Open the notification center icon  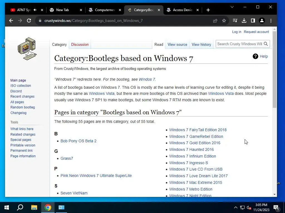coord(276,208)
